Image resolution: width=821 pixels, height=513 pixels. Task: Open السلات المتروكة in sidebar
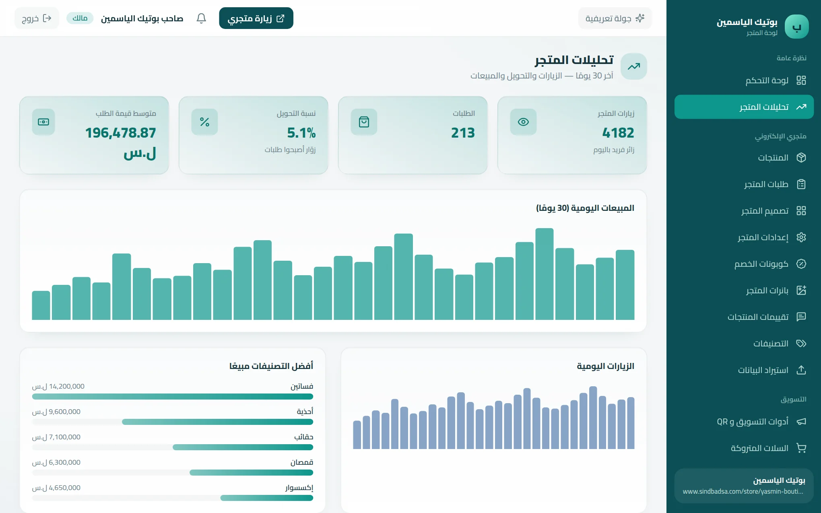coord(744,448)
